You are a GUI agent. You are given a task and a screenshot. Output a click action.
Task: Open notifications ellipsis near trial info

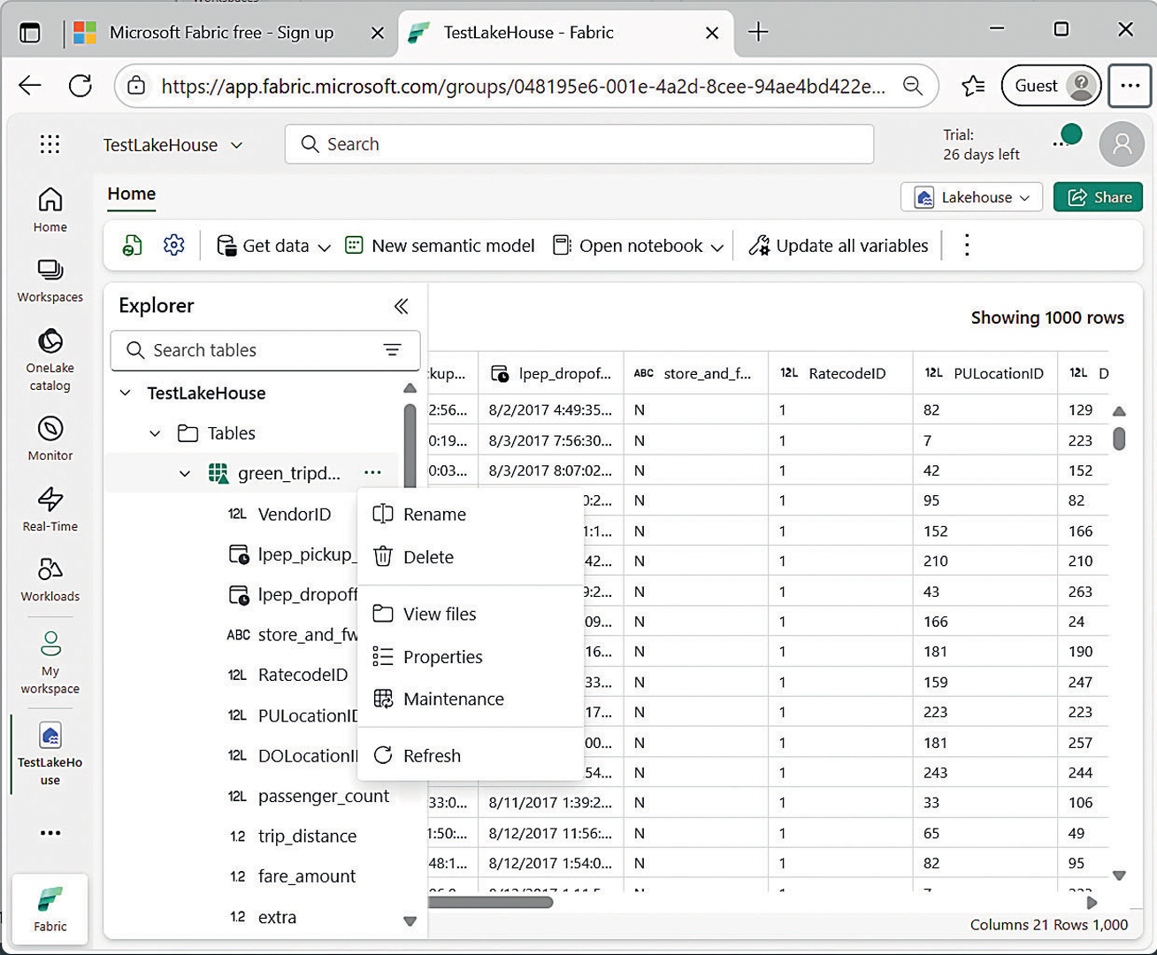1061,144
